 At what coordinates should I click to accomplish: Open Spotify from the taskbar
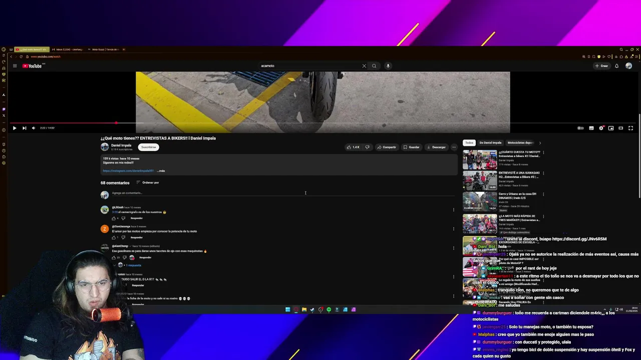[329, 309]
